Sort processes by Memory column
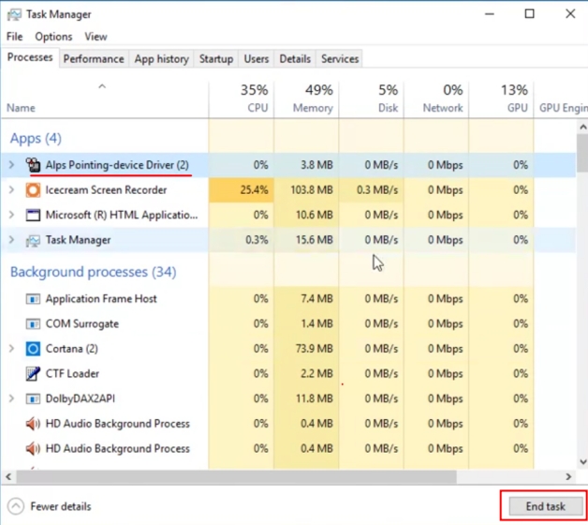The height and width of the screenshot is (525, 588). [306, 99]
